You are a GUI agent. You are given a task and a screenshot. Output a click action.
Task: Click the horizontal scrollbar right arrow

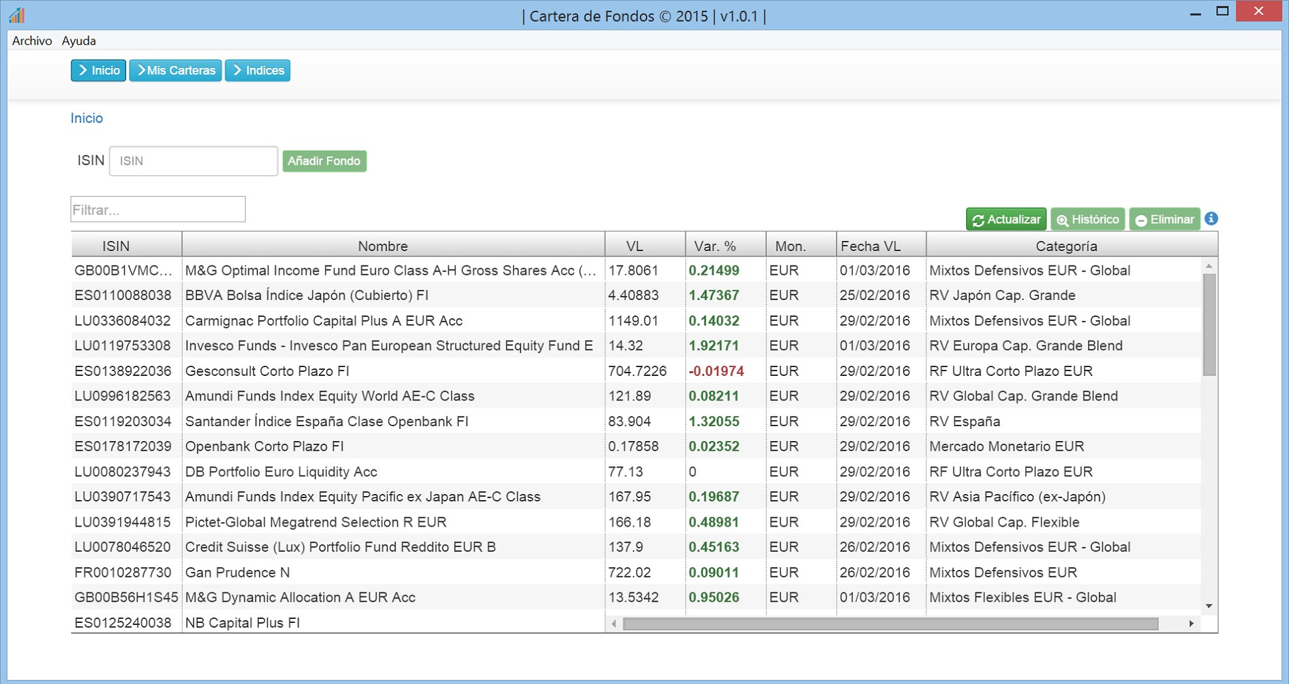pos(1191,623)
